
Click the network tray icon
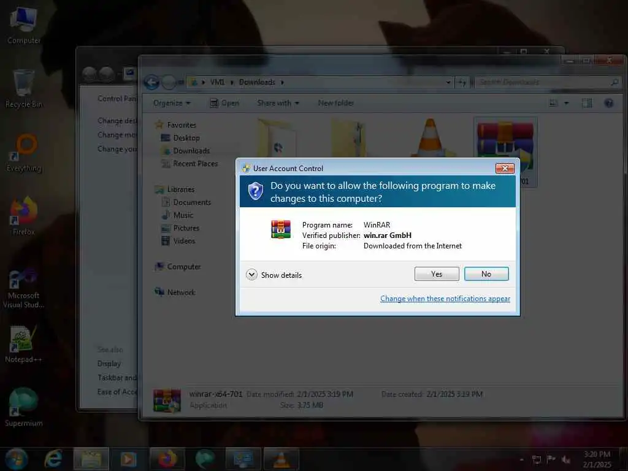(x=537, y=459)
